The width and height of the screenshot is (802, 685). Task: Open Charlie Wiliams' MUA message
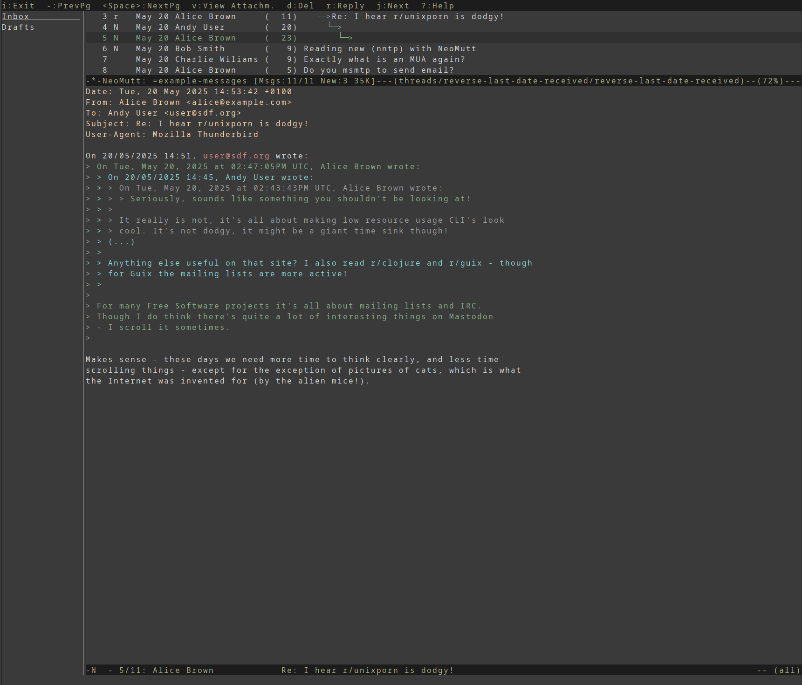point(384,59)
